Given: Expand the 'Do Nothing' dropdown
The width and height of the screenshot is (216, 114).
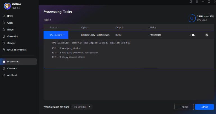Looking at the screenshot, I should [82, 107].
